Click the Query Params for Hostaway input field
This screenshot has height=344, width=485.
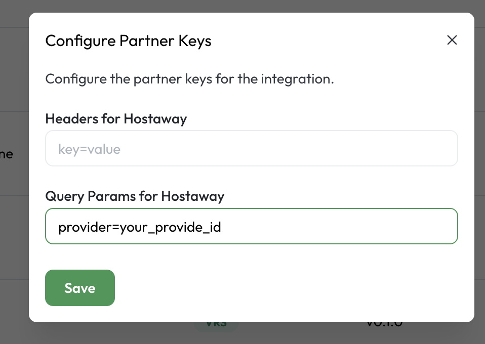coord(252,226)
